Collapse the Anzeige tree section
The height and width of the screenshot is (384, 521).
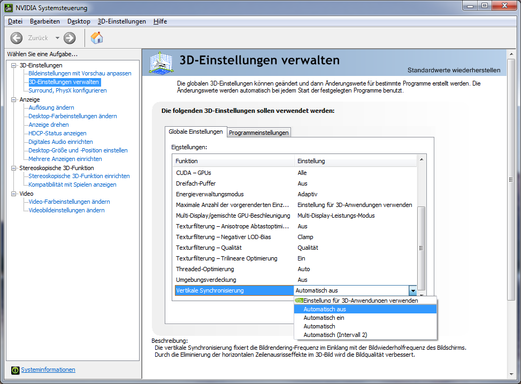pos(14,99)
